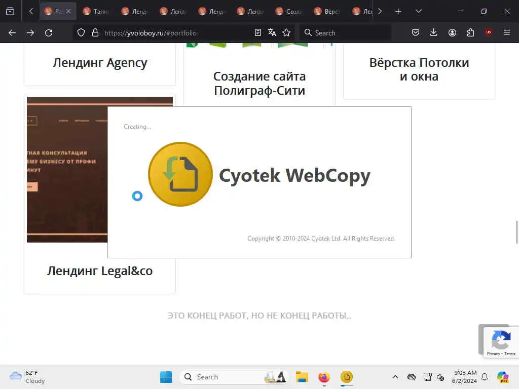
Task: Open 'Вёрстка Потолки и окна' link
Action: 419,69
